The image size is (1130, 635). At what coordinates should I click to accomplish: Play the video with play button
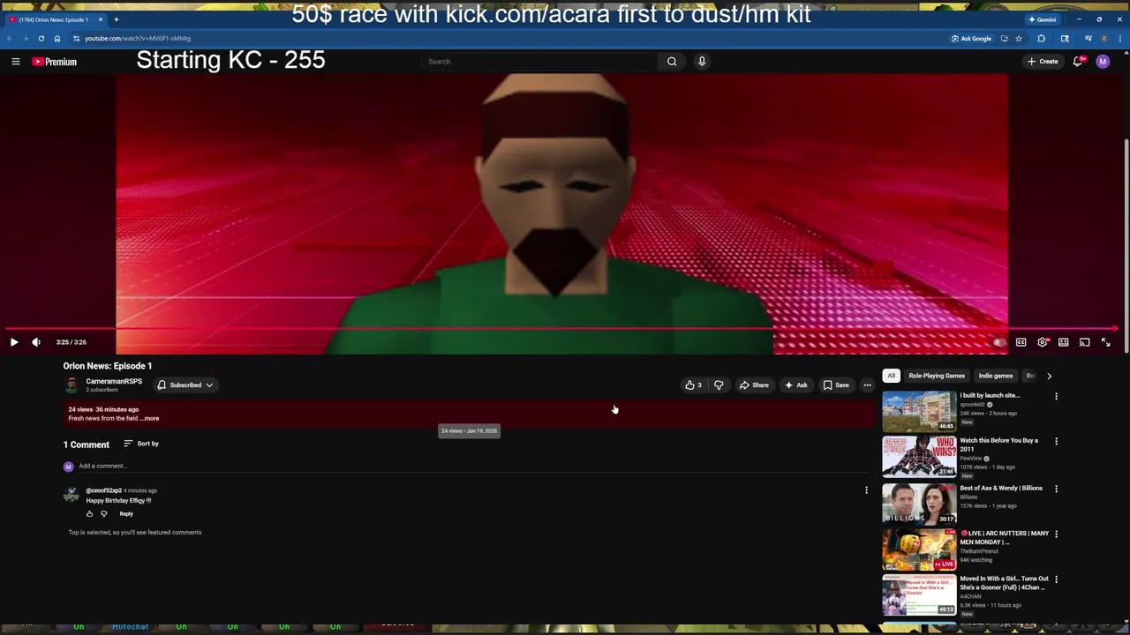coord(14,342)
